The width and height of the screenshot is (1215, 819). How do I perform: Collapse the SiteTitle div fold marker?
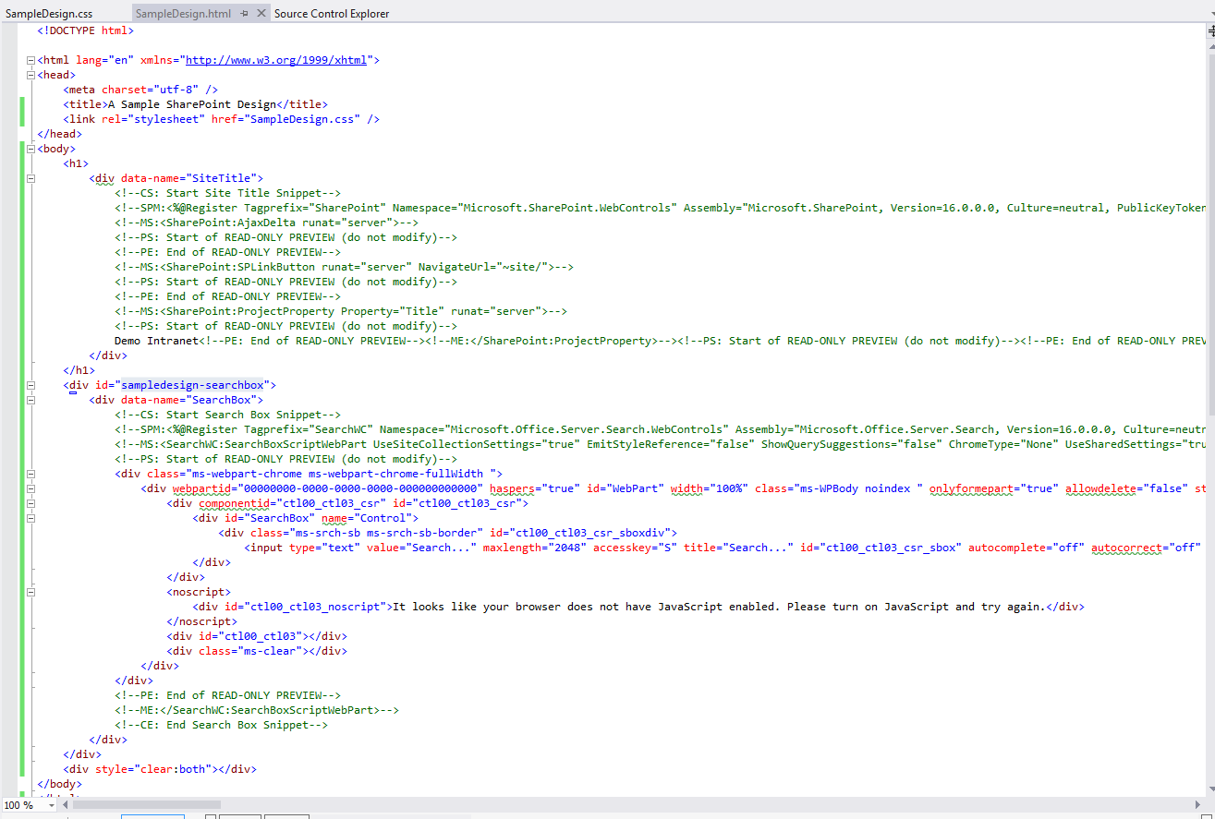(30, 178)
